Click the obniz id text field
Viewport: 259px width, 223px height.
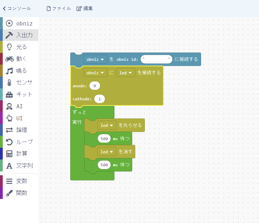coord(156,59)
